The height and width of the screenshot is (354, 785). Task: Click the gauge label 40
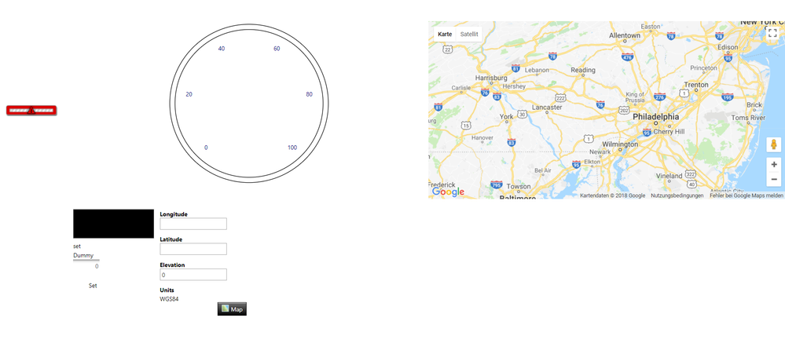click(222, 49)
